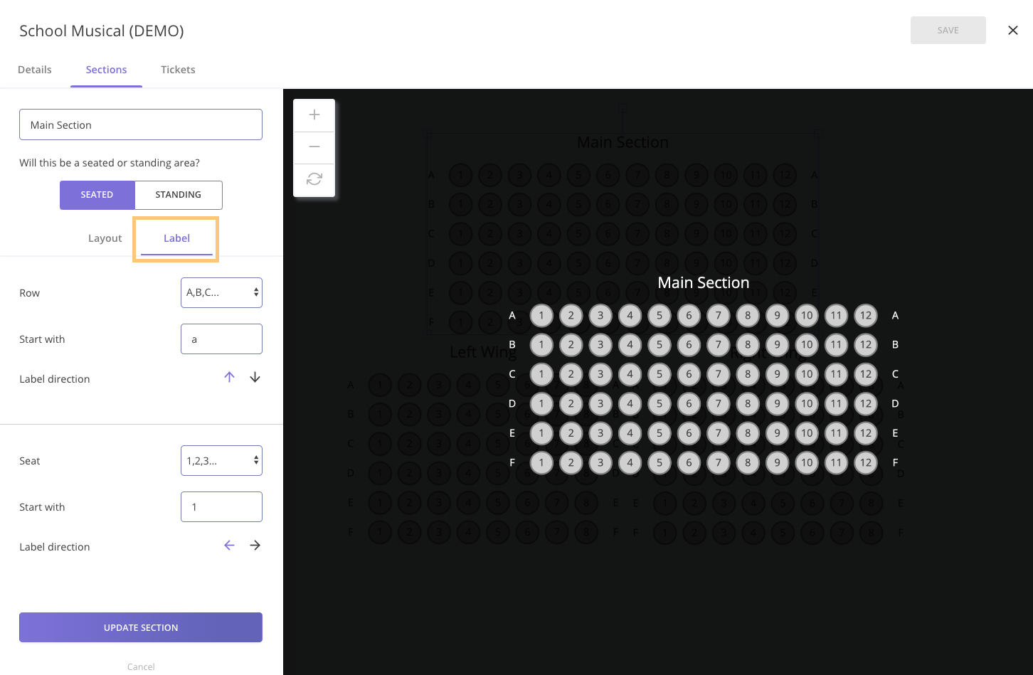This screenshot has width=1033, height=675.
Task: Switch the area type to Standing
Action: click(178, 194)
